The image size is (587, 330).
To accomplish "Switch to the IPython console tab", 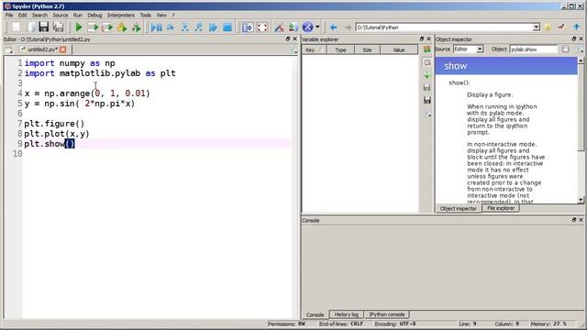I will 387,314.
